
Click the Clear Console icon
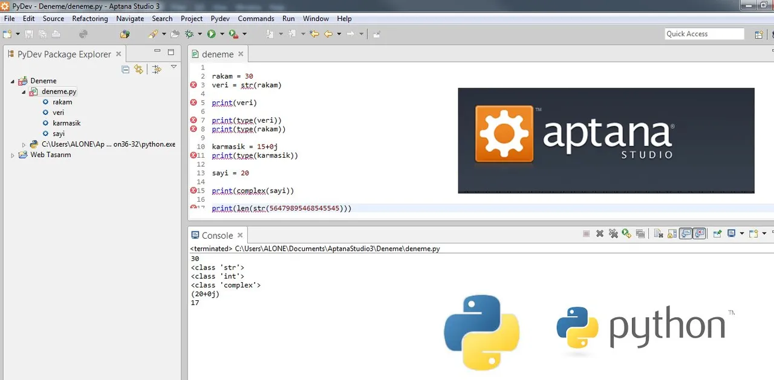[659, 233]
